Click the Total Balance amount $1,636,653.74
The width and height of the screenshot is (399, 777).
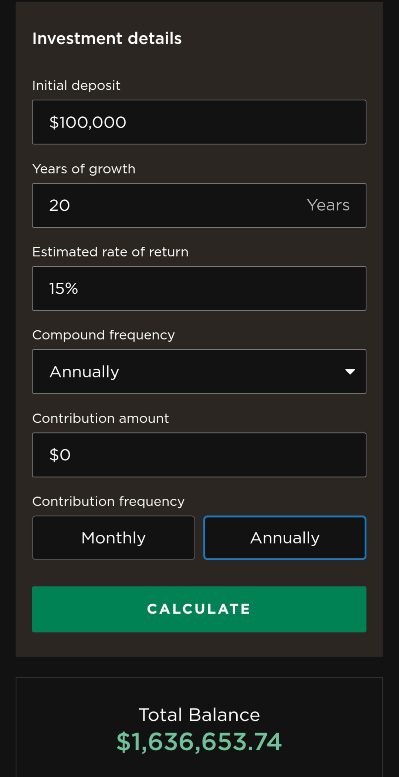pyautogui.click(x=199, y=742)
